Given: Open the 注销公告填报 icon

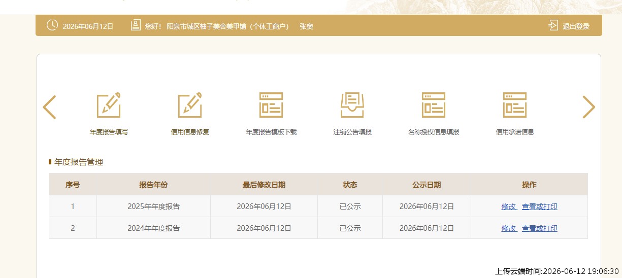Looking at the screenshot, I should (352, 105).
